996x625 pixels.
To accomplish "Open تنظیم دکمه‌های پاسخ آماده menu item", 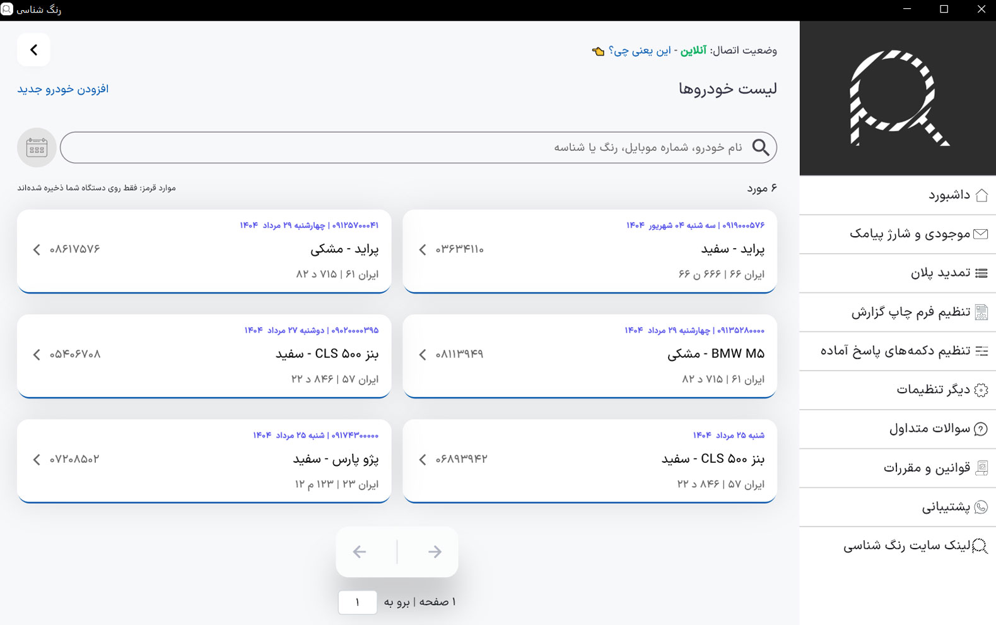I will click(x=898, y=351).
